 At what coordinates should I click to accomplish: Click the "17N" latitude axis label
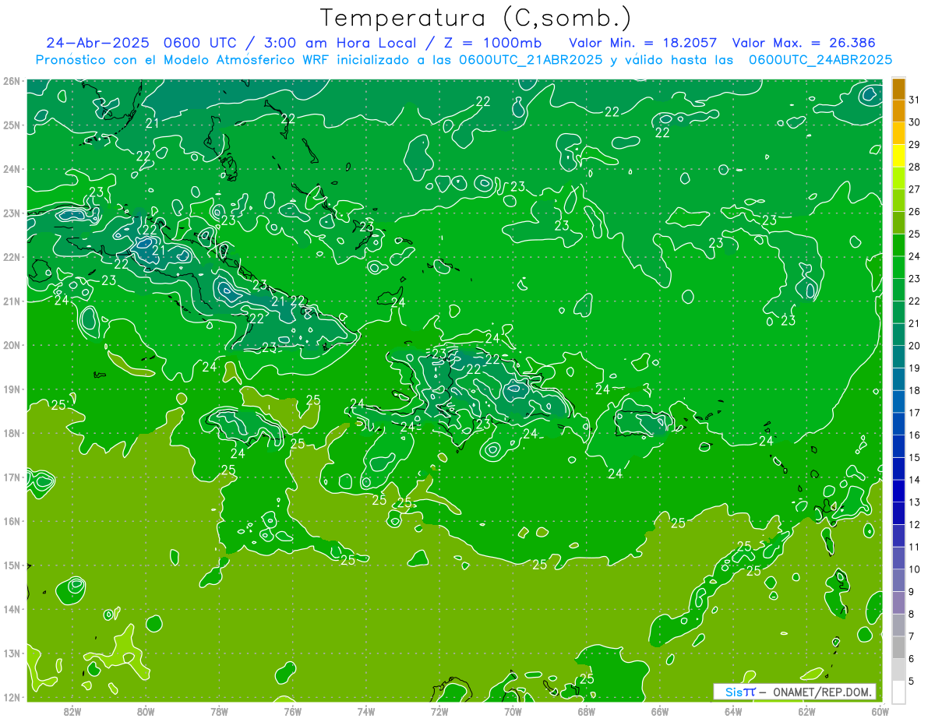[x=12, y=477]
